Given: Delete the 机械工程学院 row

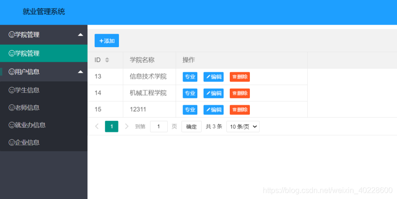Looking at the screenshot, I should click(x=240, y=93).
